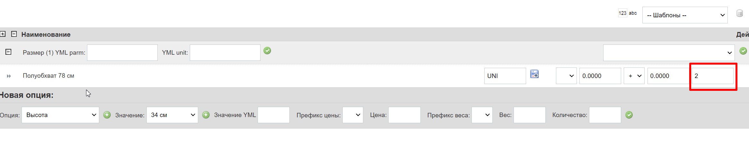749x165 pixels.
Task: Click the YML parm input field
Action: pos(122,52)
